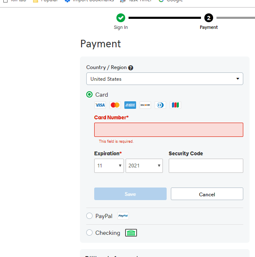Click the American Express logo

pyautogui.click(x=130, y=105)
